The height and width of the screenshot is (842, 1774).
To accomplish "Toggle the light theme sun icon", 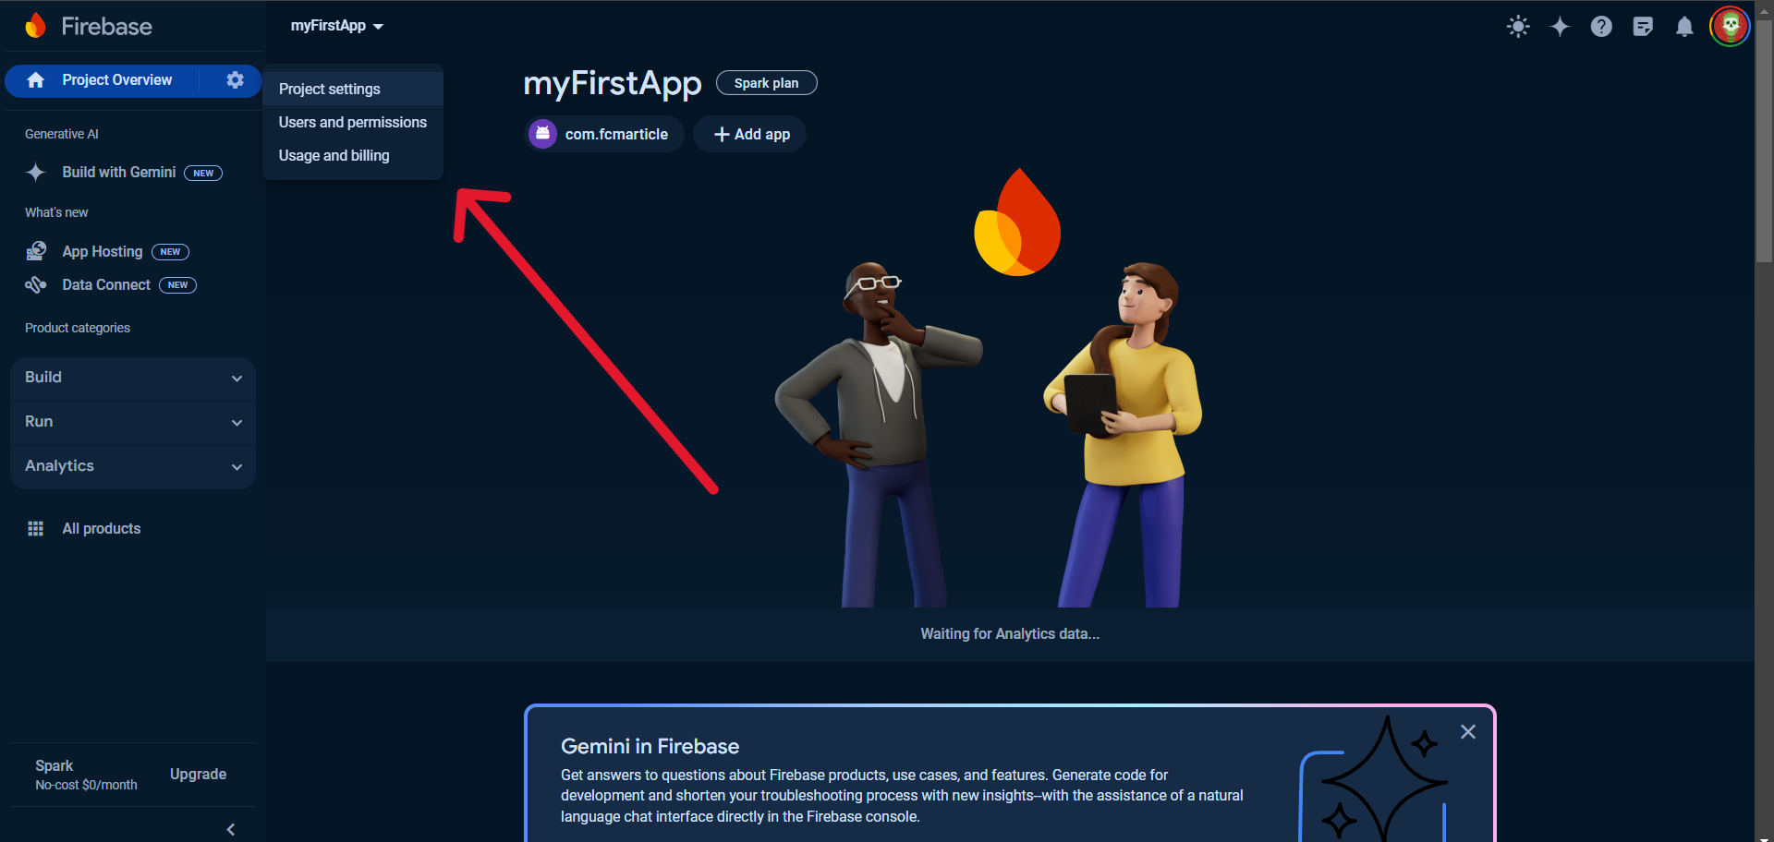I will click(x=1518, y=27).
